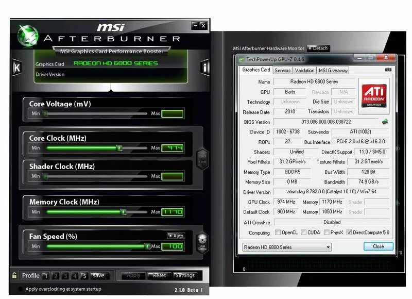
Task: Click the Apply button in Afterburner
Action: point(133,276)
